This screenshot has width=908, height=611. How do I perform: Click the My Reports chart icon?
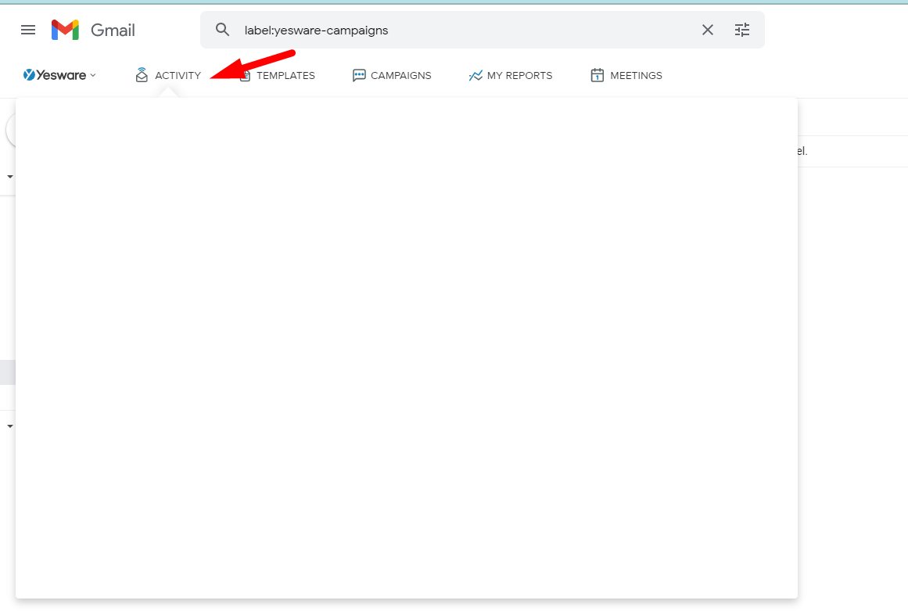476,75
